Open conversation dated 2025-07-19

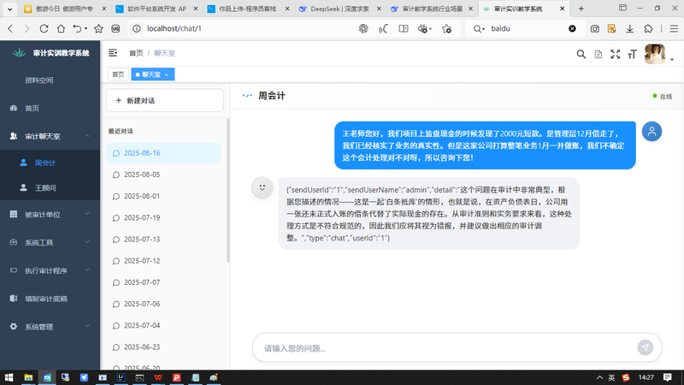tap(163, 218)
